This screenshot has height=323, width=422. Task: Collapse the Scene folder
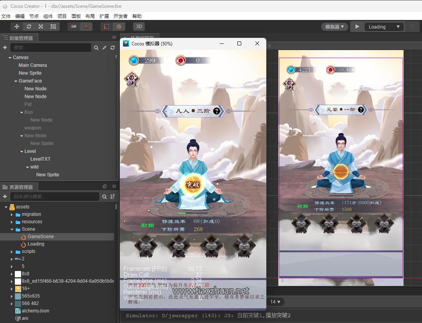(x=12, y=230)
